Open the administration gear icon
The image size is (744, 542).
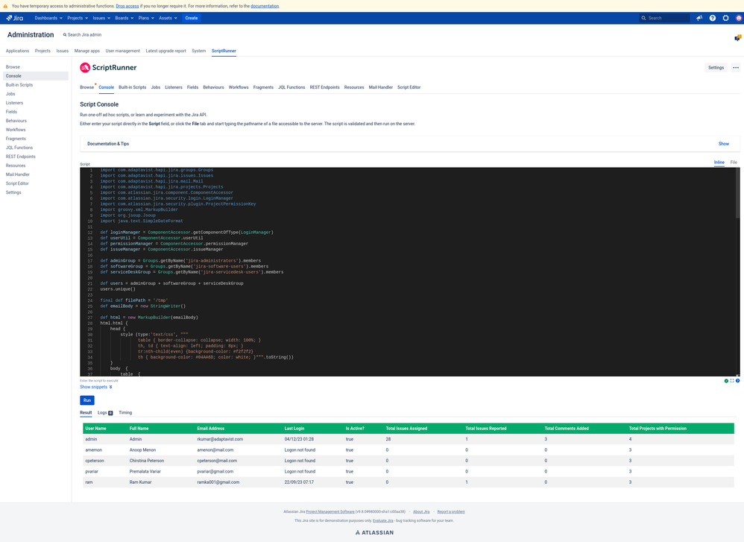point(725,18)
